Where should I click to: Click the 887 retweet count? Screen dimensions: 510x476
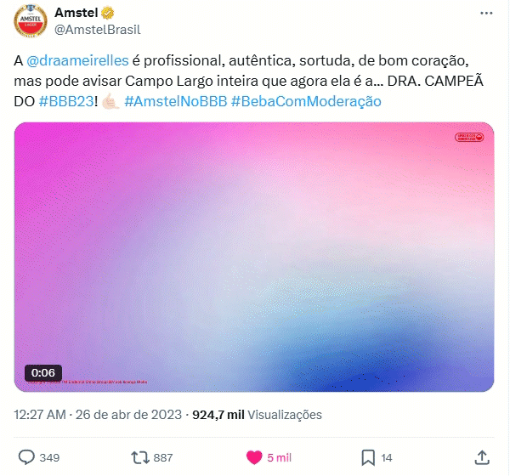click(x=162, y=457)
